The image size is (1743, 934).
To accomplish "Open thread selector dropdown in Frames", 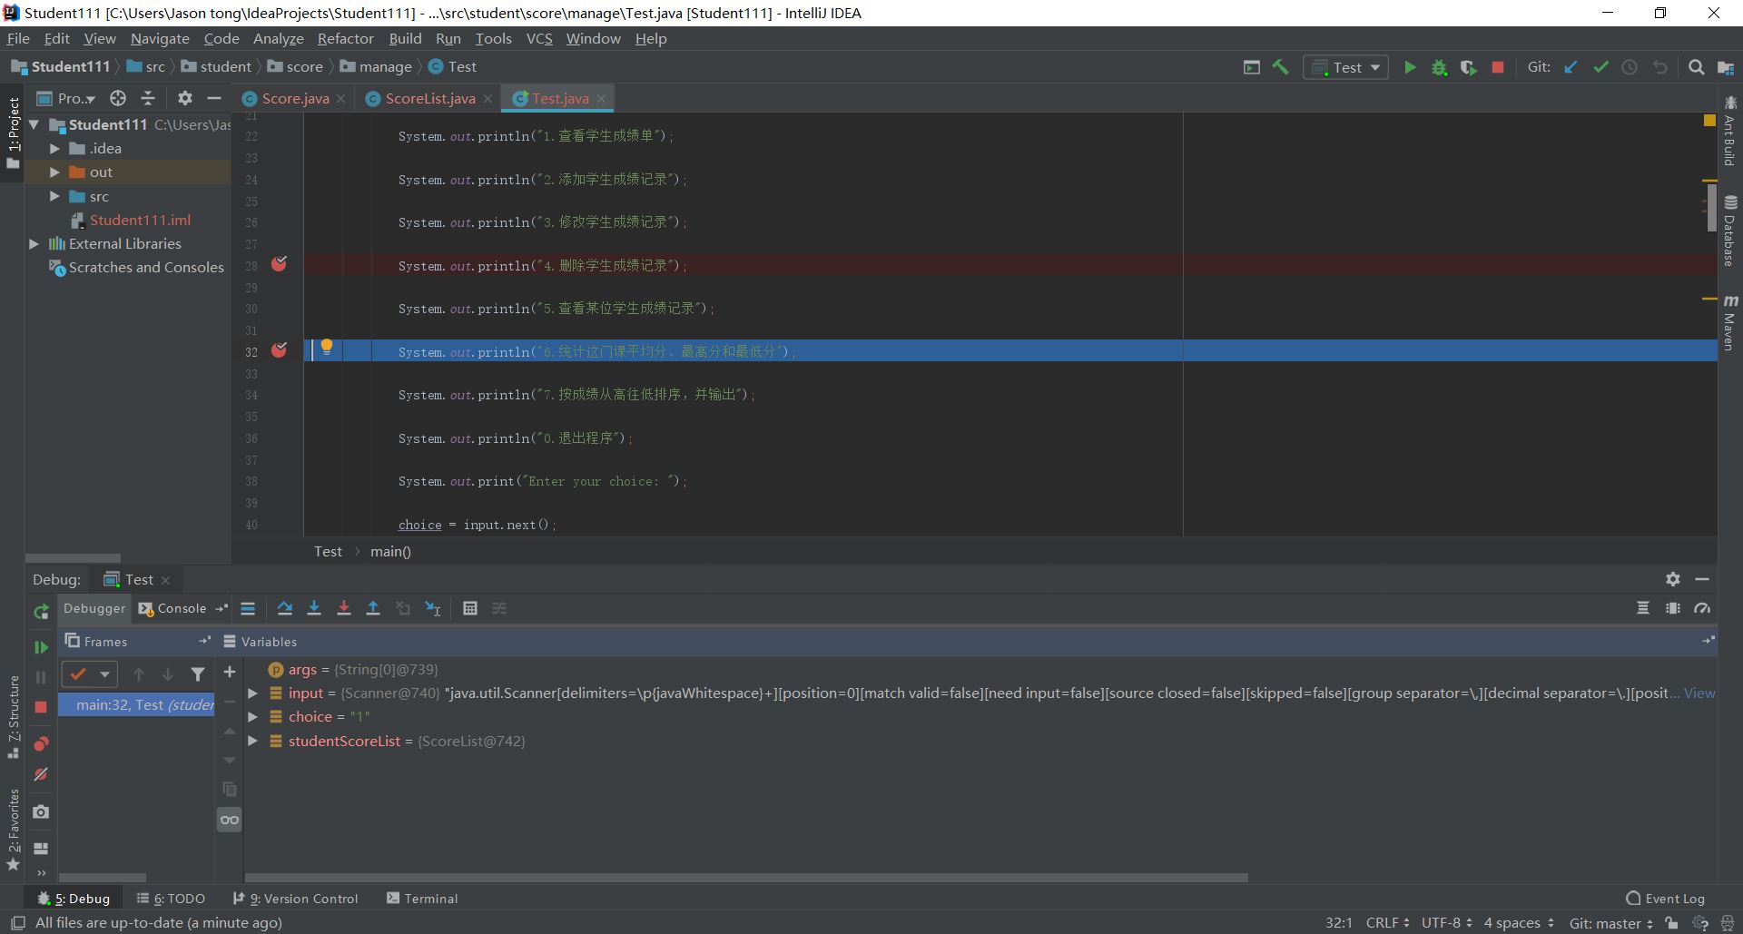I will (x=90, y=674).
